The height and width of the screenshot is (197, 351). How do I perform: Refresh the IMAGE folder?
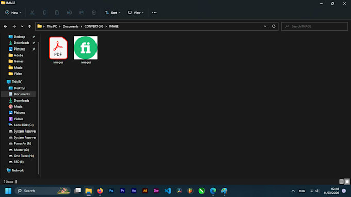(274, 26)
